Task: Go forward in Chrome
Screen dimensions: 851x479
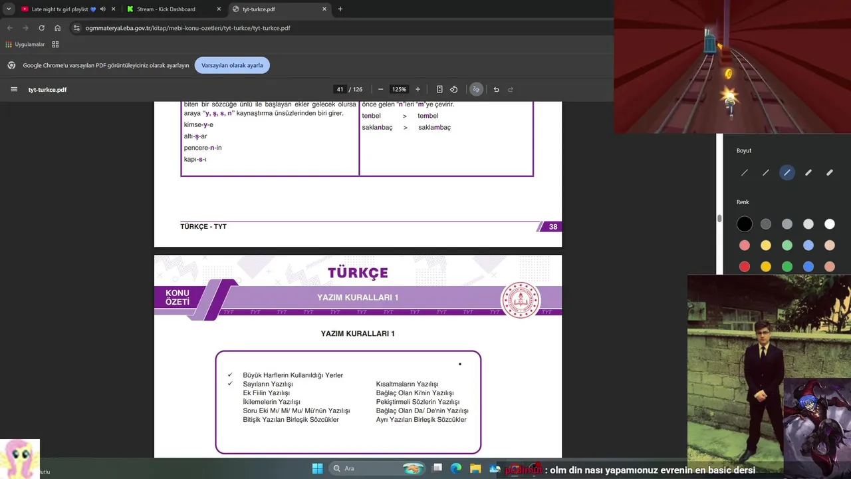Action: [25, 28]
